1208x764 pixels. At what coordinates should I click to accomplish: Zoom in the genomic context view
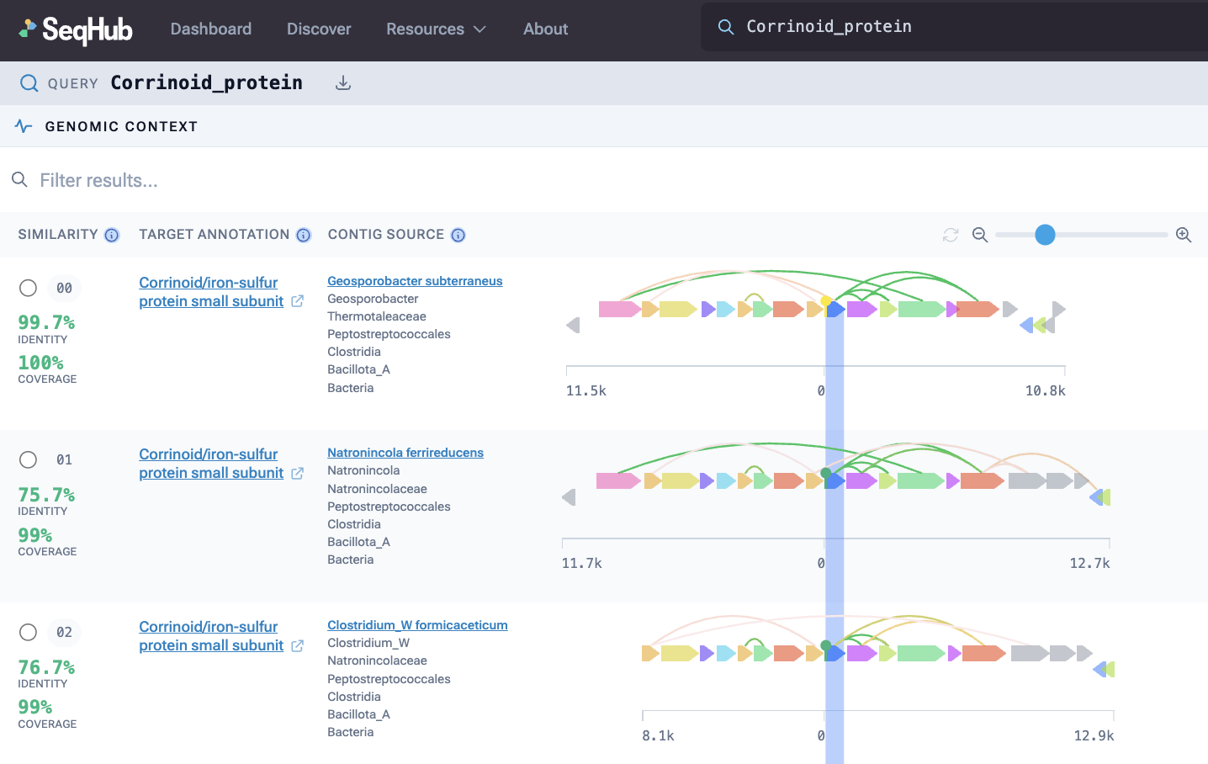coord(1184,235)
